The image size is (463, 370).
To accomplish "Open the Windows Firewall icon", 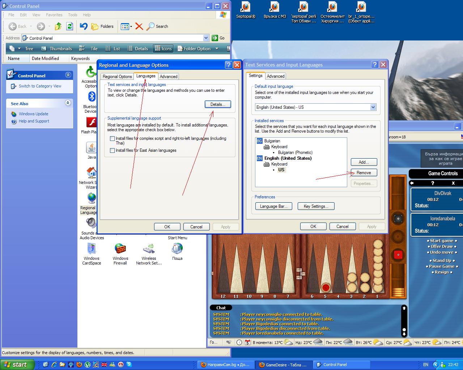I will (120, 249).
